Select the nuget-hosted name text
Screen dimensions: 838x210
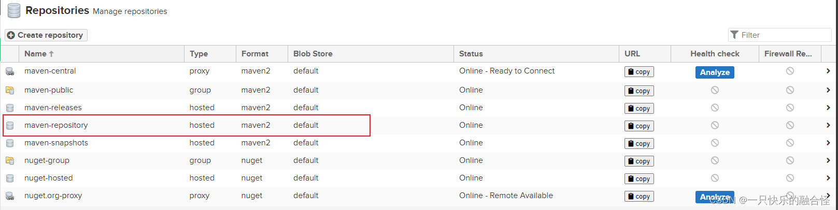coord(49,178)
